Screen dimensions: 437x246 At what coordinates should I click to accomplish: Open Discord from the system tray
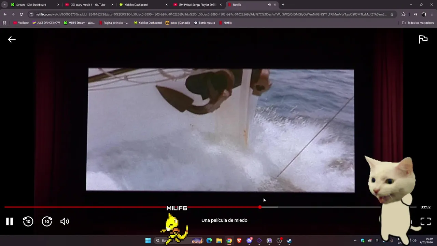pos(370,241)
